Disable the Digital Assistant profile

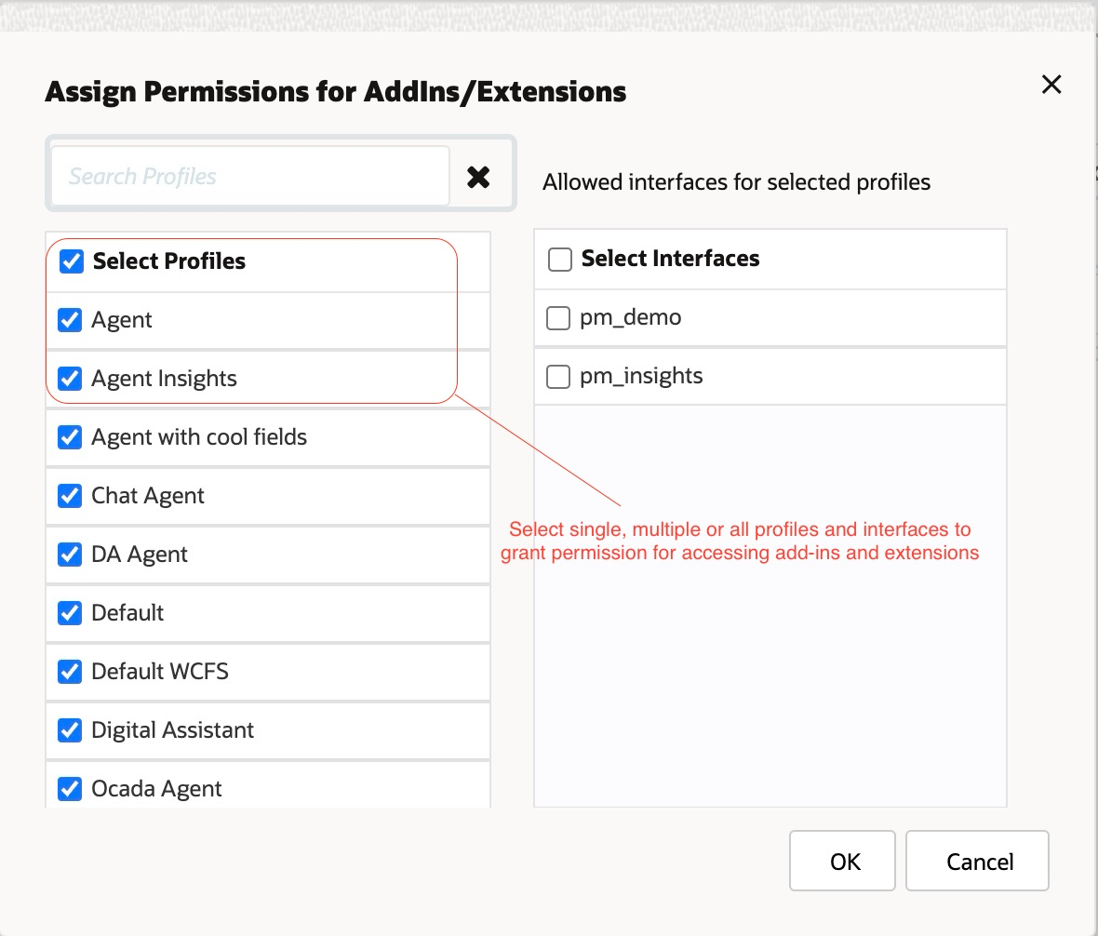point(71,729)
